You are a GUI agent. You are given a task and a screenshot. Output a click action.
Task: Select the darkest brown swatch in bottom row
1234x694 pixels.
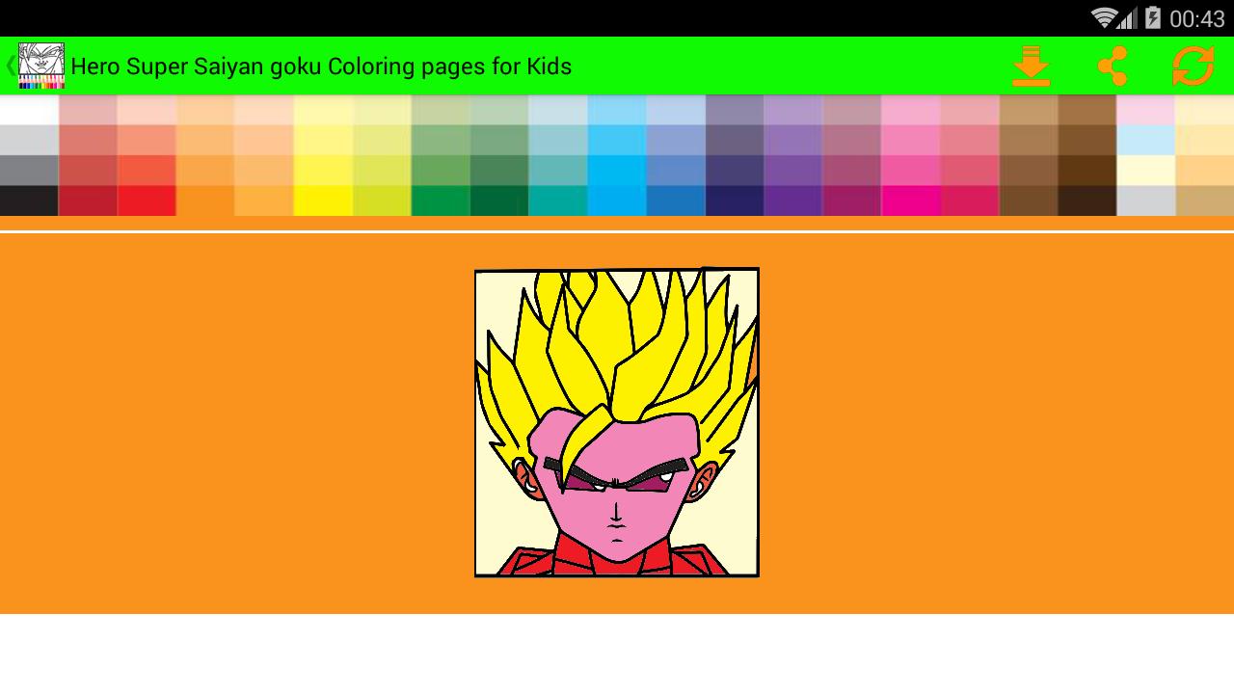pos(1087,200)
